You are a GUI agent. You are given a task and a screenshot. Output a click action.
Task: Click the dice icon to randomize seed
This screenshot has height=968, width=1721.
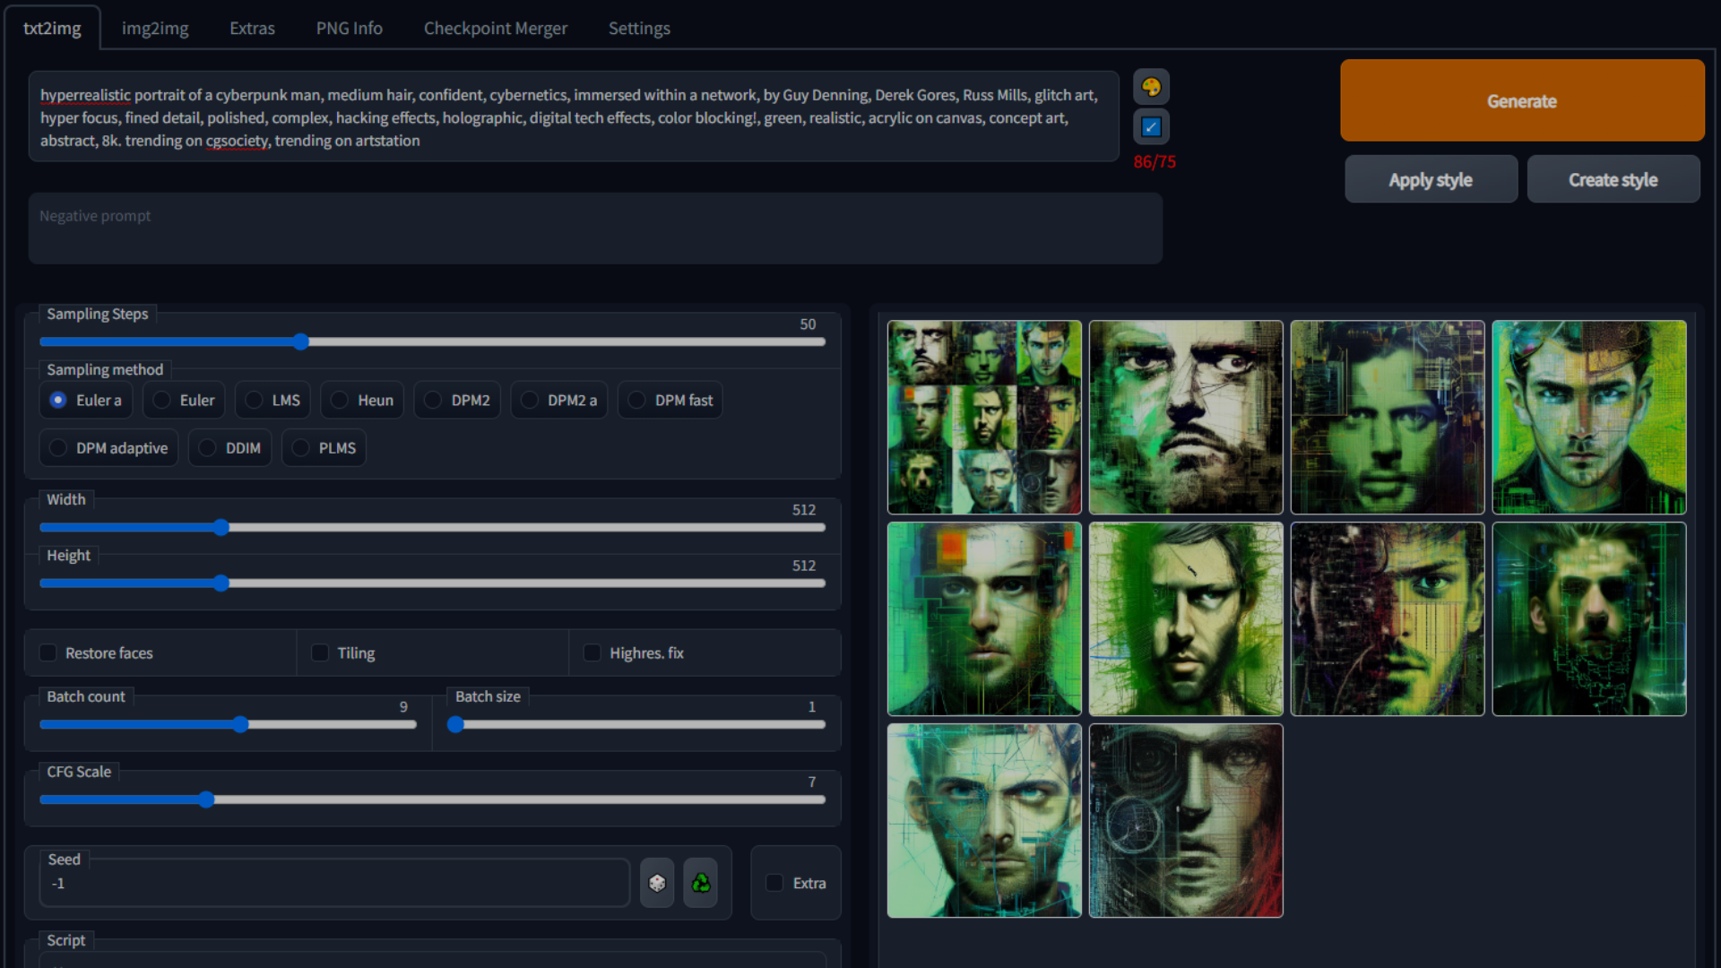point(659,883)
